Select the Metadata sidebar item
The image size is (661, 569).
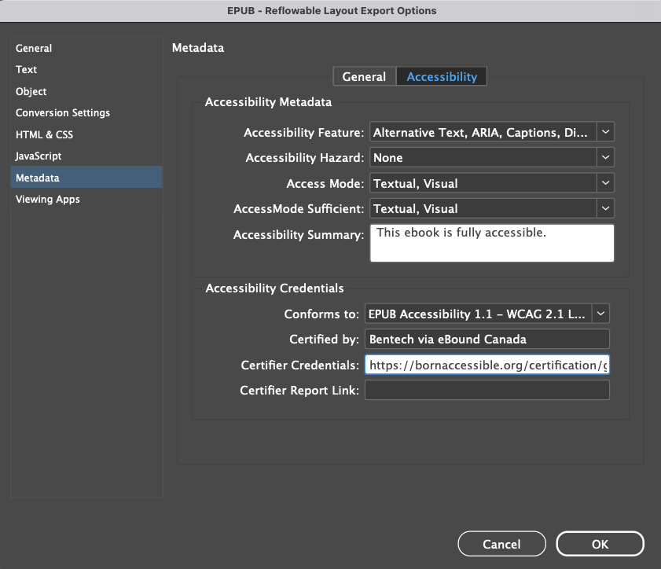click(x=37, y=178)
